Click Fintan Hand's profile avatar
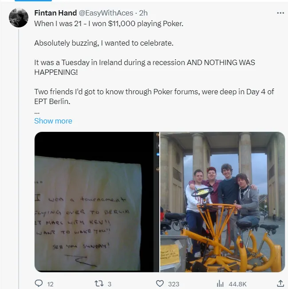 (19, 18)
